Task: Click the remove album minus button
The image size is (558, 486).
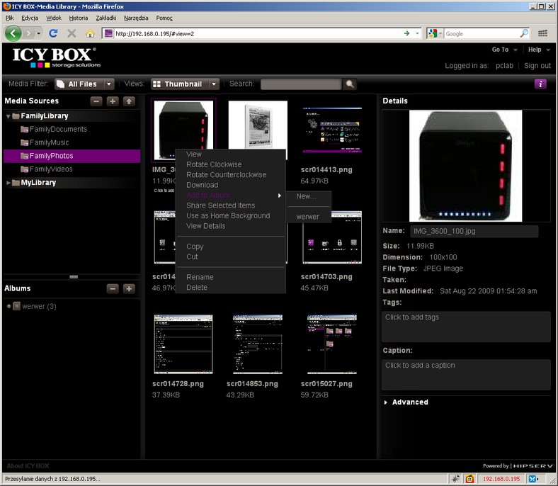Action: click(x=113, y=288)
